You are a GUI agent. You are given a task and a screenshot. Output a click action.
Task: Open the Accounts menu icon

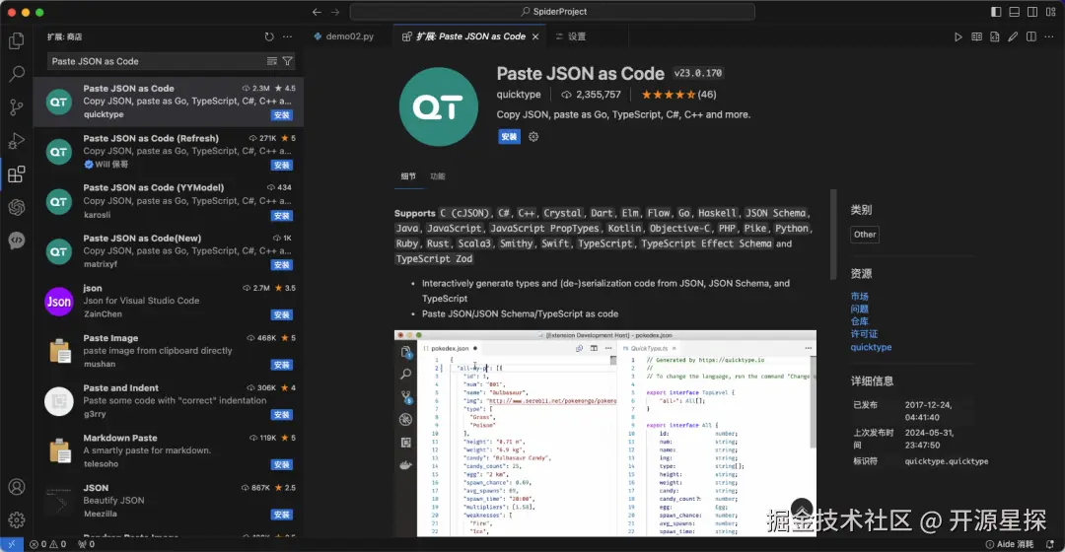pyautogui.click(x=17, y=487)
